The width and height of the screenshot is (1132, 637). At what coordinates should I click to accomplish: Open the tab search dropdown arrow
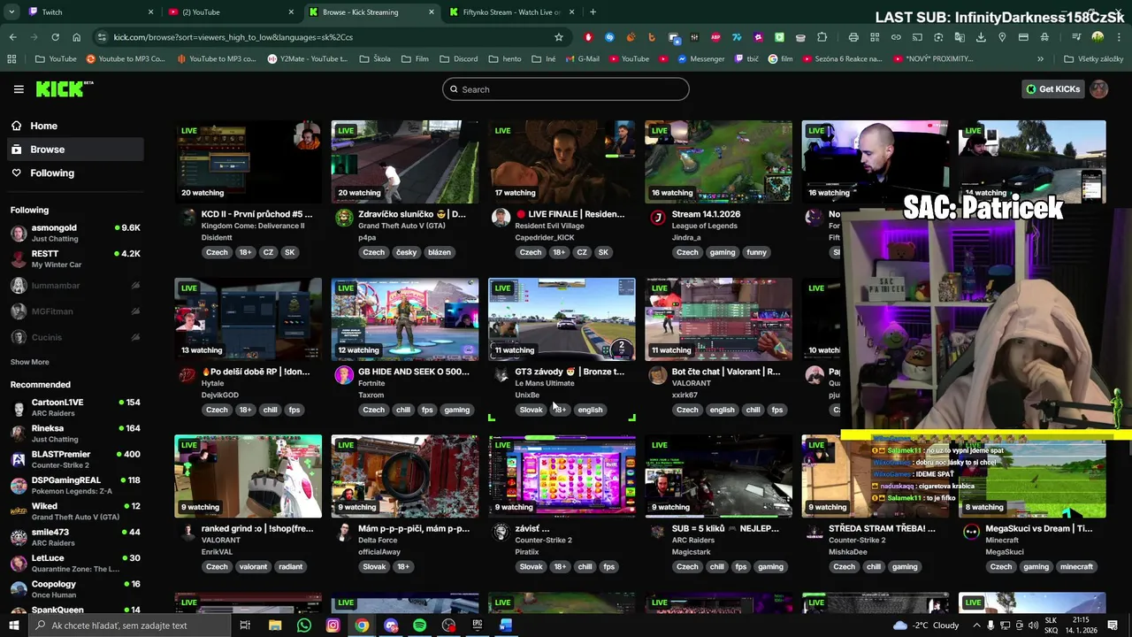[11, 12]
